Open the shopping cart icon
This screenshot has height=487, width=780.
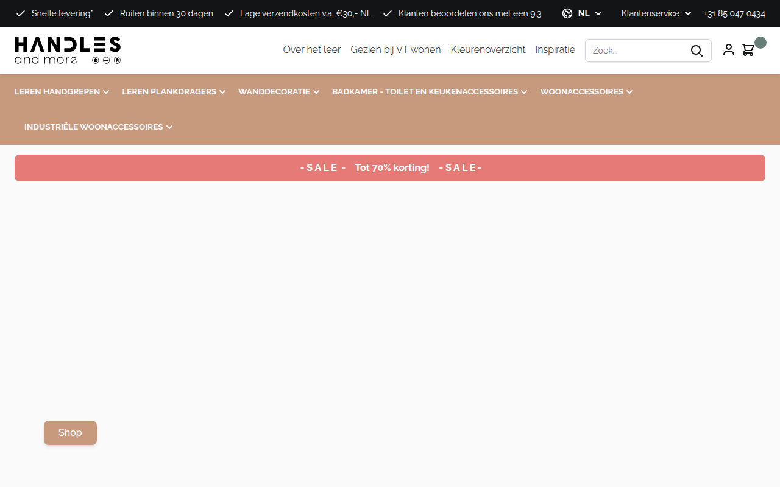[748, 50]
